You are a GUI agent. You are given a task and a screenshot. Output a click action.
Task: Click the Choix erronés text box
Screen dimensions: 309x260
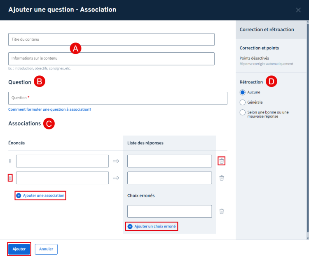point(169,211)
